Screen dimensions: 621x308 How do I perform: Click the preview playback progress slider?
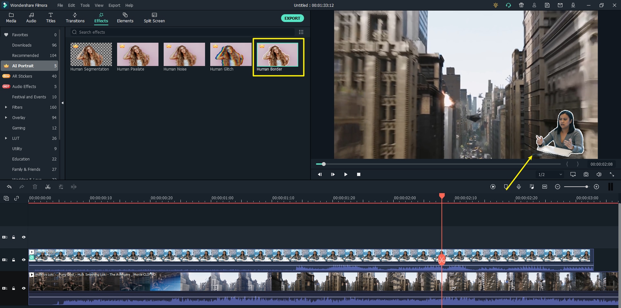tap(438, 164)
